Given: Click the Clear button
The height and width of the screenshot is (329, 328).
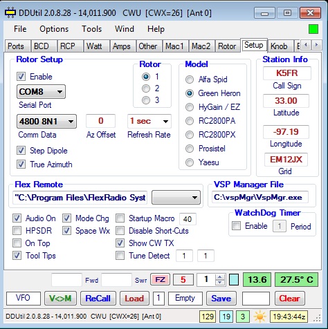Looking at the screenshot, I should pos(289,299).
